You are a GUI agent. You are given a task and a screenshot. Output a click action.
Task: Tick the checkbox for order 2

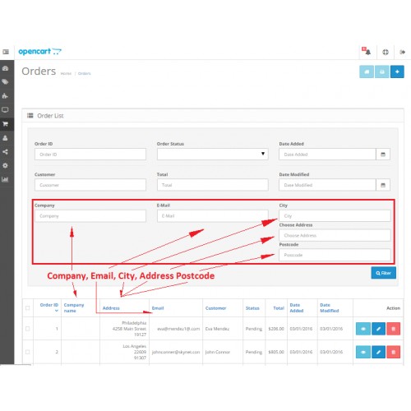28,352
